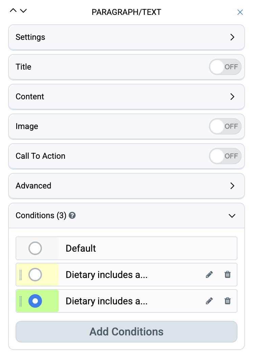Expand the Content section
253x356 pixels.
click(x=127, y=97)
